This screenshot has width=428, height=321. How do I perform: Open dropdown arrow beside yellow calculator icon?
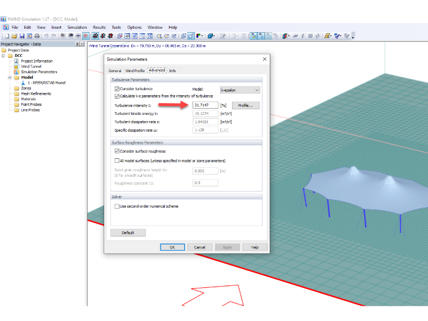(x=331, y=35)
